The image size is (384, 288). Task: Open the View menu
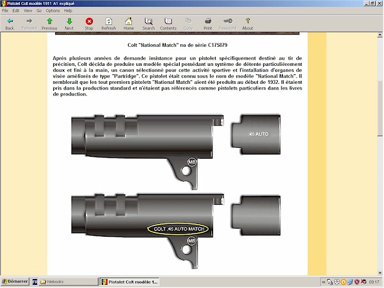tap(28, 10)
